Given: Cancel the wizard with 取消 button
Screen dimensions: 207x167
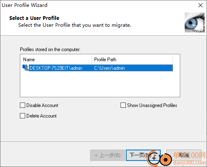Looking at the screenshot, I should [x=184, y=155].
